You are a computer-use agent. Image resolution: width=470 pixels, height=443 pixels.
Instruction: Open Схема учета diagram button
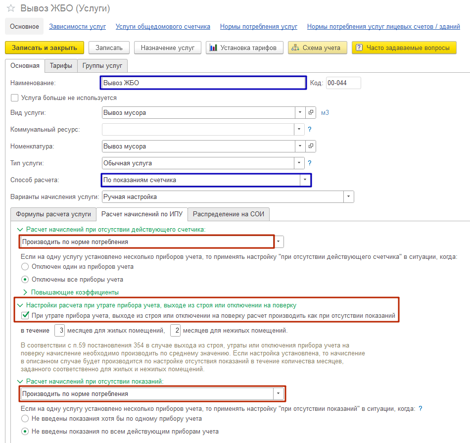coord(318,48)
